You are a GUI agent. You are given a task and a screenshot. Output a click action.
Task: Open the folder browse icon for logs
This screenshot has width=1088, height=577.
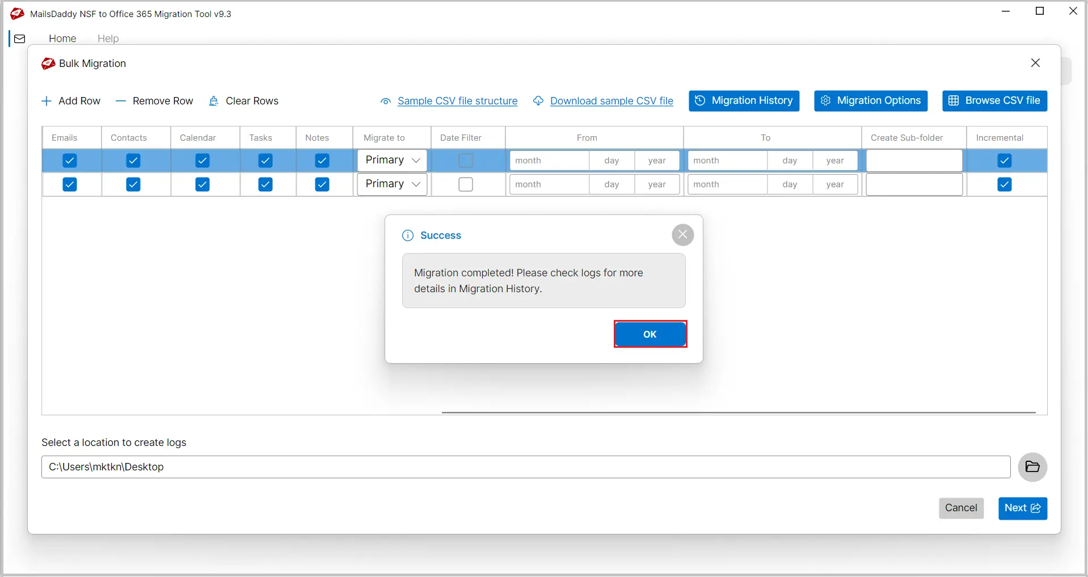pyautogui.click(x=1032, y=467)
